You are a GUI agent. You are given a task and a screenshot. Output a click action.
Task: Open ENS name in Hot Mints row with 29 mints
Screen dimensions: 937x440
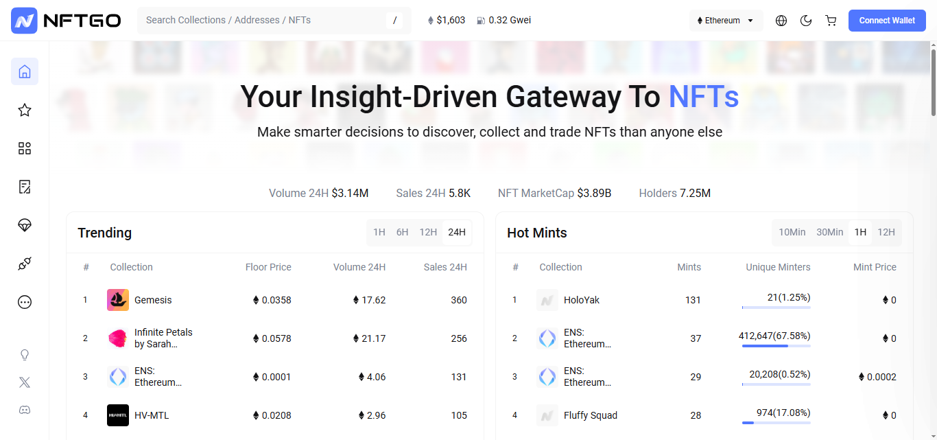click(587, 377)
